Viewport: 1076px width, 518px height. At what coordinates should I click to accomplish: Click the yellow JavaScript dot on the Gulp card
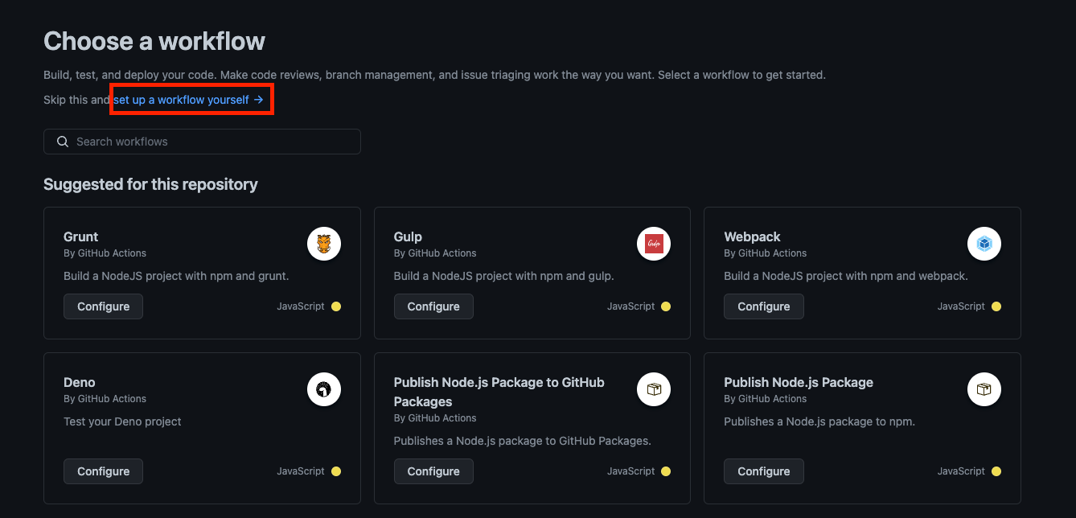[x=666, y=306]
